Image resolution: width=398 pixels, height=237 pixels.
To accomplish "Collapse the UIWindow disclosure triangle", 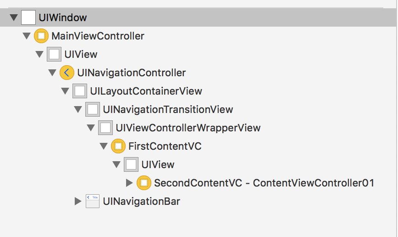I will click(13, 18).
